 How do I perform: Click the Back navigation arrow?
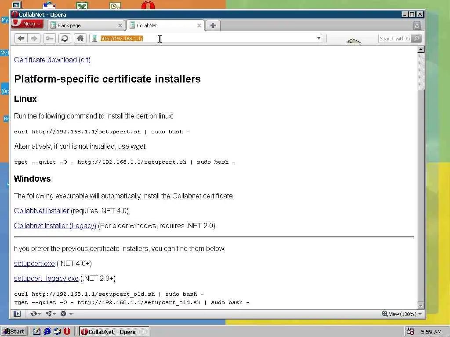point(21,39)
